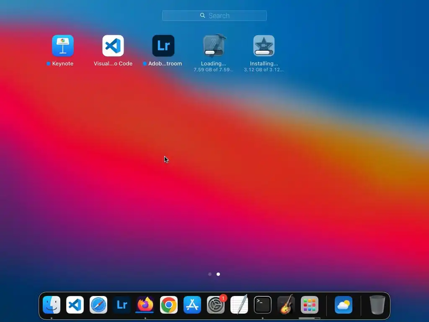Switch to first Launchpad page dot

tap(210, 274)
